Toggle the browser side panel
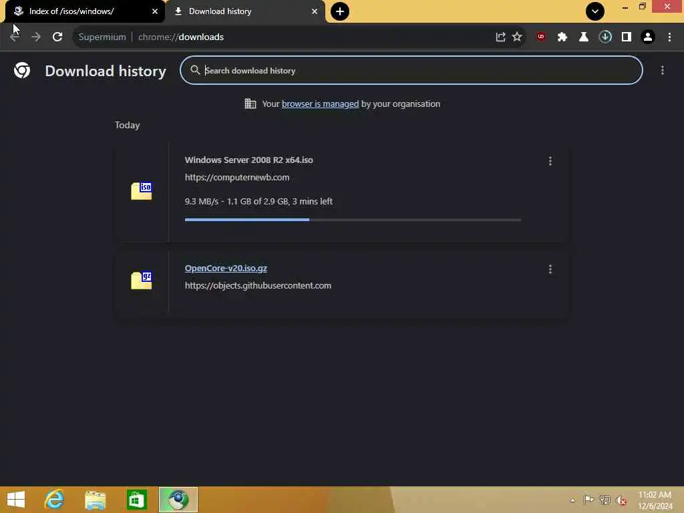The width and height of the screenshot is (684, 513). [627, 37]
